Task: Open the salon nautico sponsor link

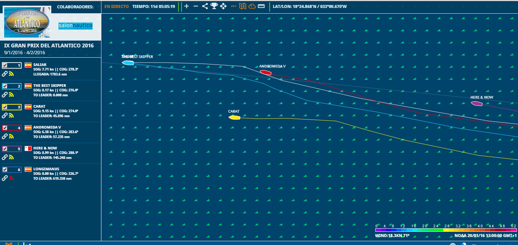Action: (x=75, y=25)
